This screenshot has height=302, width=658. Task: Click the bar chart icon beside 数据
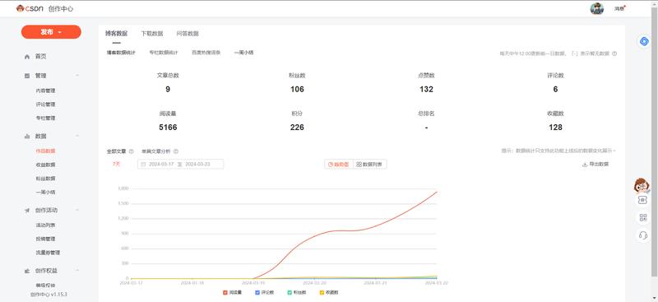point(27,137)
